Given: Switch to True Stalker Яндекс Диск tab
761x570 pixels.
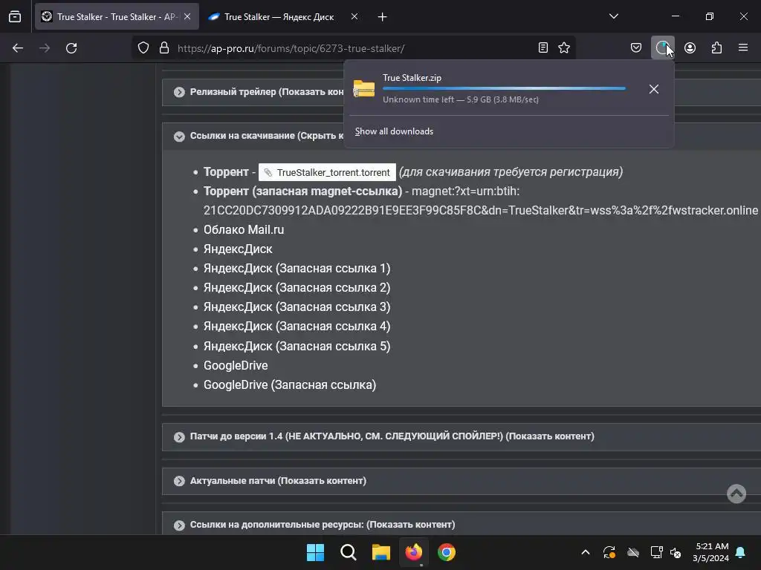Looking at the screenshot, I should click(x=279, y=16).
